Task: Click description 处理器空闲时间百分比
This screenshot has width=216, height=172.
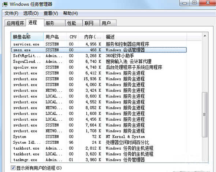Action: click(x=127, y=142)
